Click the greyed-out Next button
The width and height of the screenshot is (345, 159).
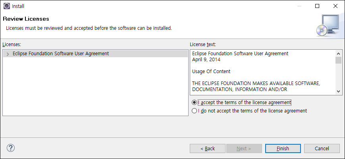pos(244,148)
